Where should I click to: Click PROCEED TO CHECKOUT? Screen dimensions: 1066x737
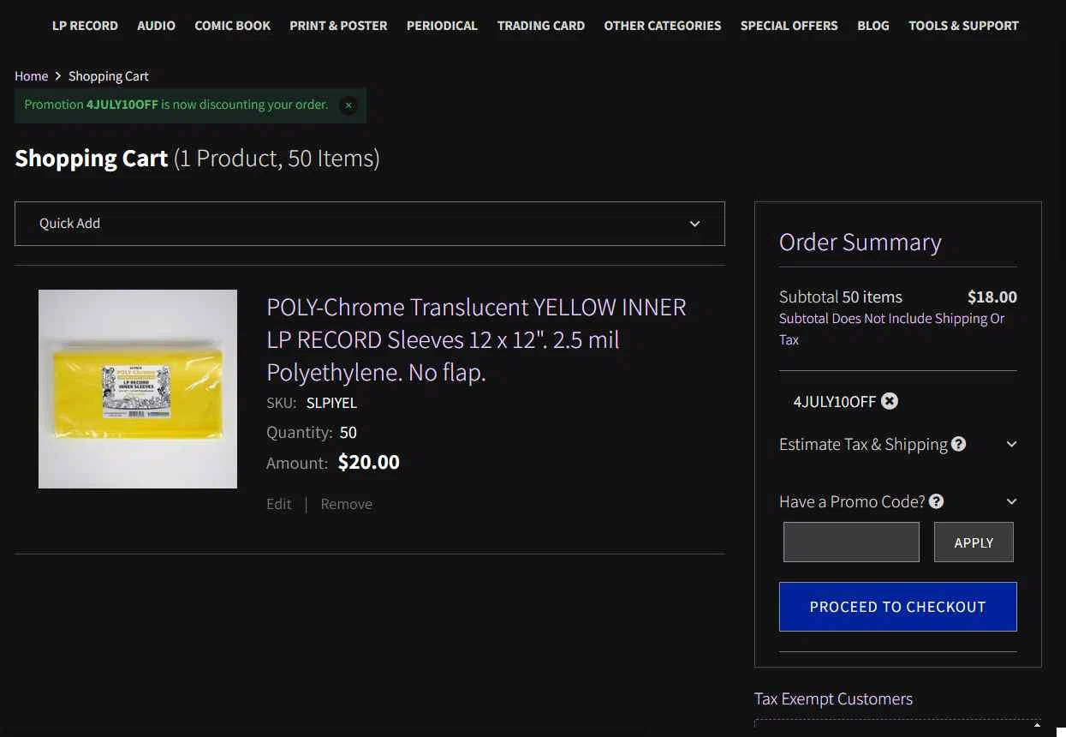(x=898, y=607)
